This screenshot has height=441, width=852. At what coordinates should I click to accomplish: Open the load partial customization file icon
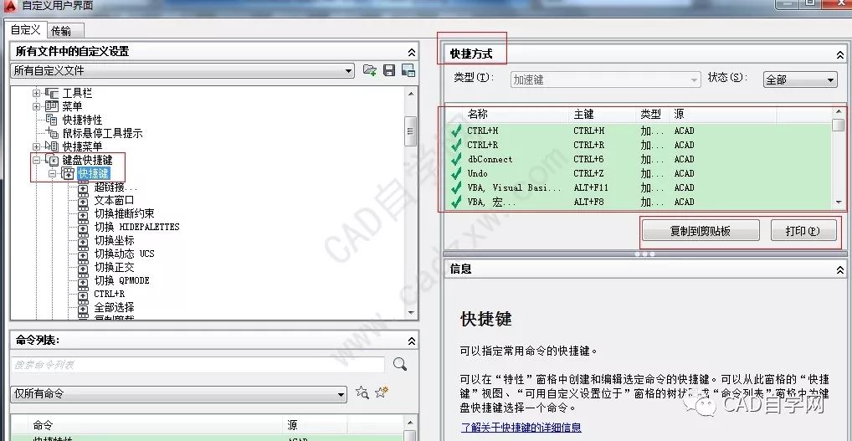369,70
